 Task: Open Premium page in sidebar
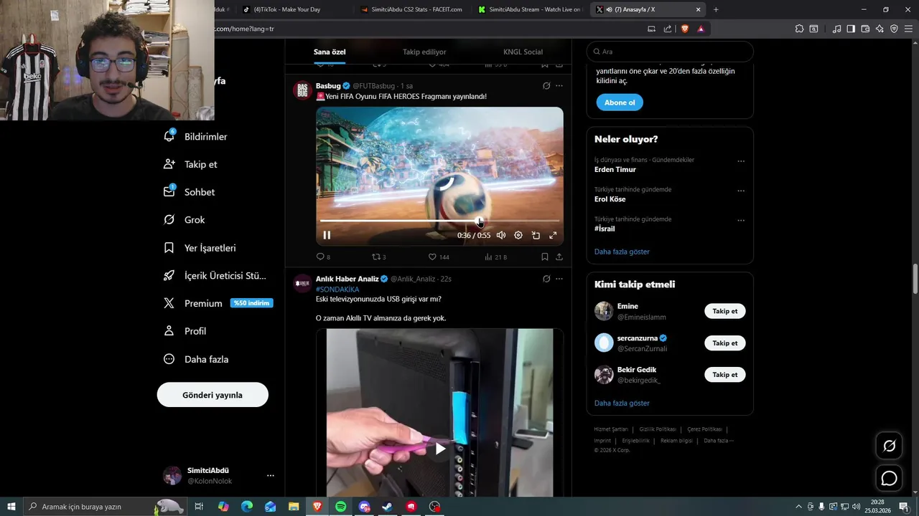point(218,303)
